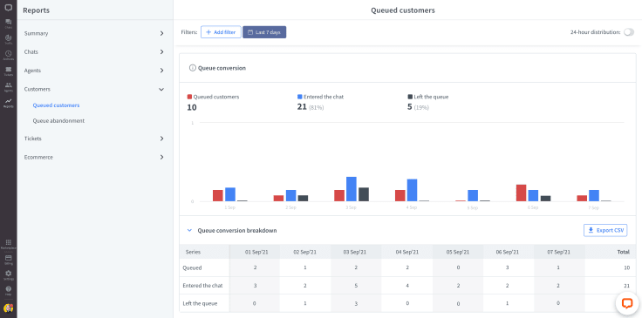Image resolution: width=642 pixels, height=318 pixels.
Task: Select Queue abandonment report
Action: tap(58, 121)
